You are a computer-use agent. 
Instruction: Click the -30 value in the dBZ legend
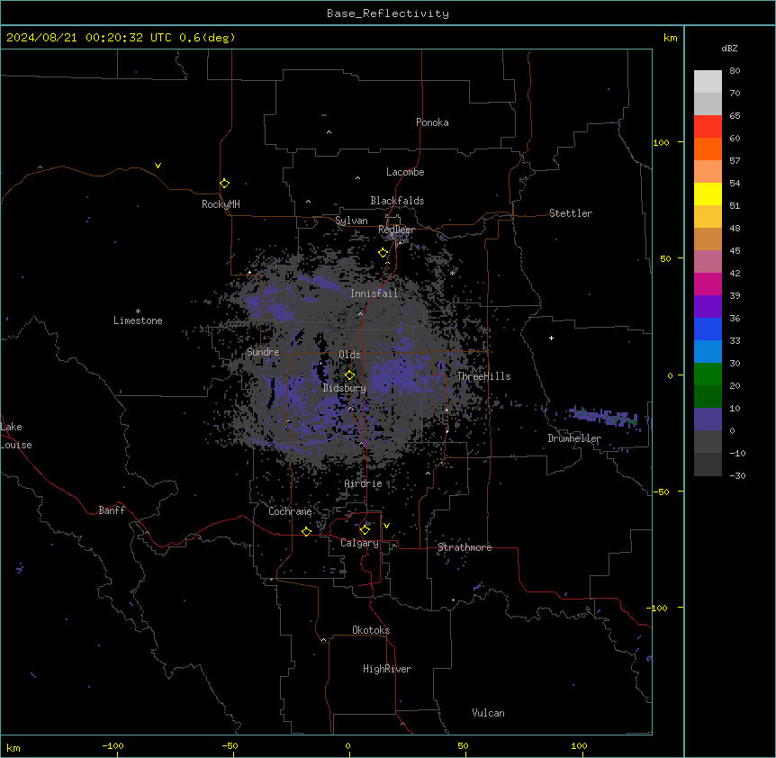click(x=737, y=475)
